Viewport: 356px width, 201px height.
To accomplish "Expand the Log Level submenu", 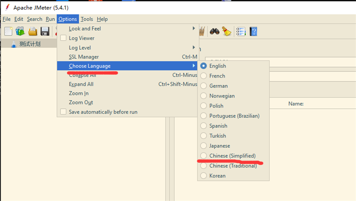I will [x=127, y=47].
